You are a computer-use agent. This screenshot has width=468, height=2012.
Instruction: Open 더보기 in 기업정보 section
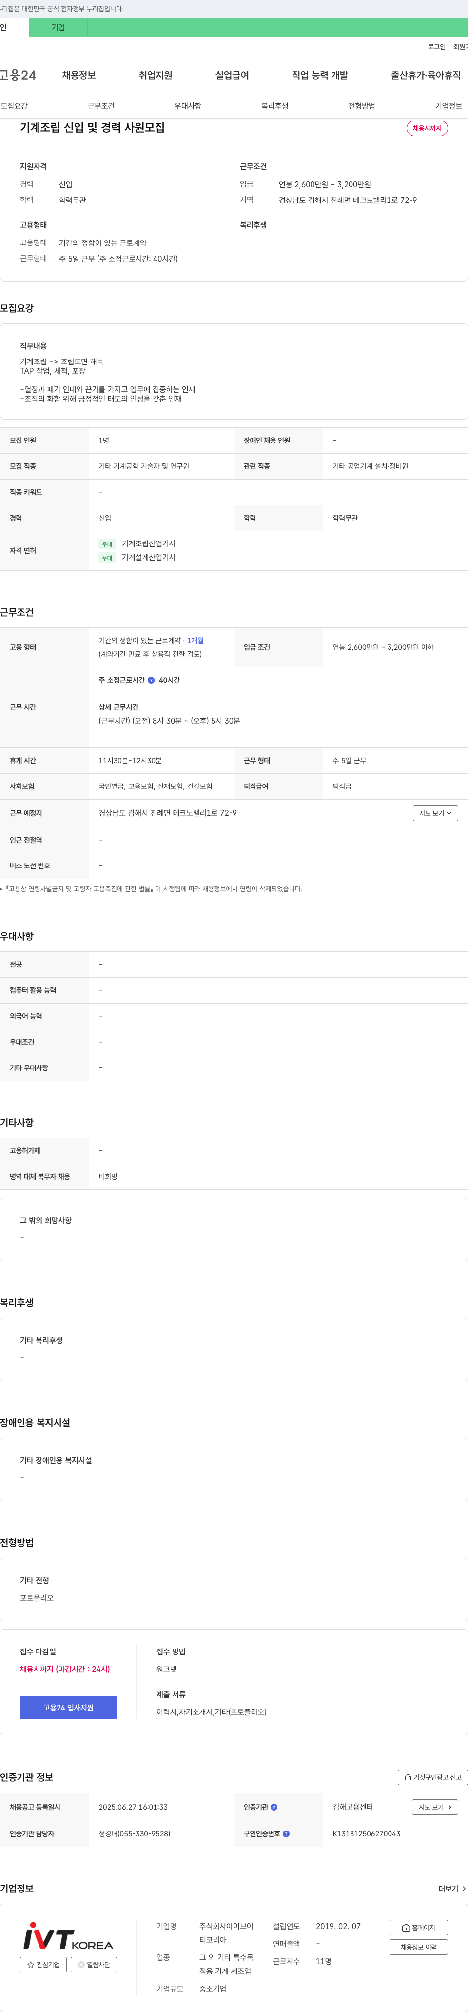[452, 1889]
